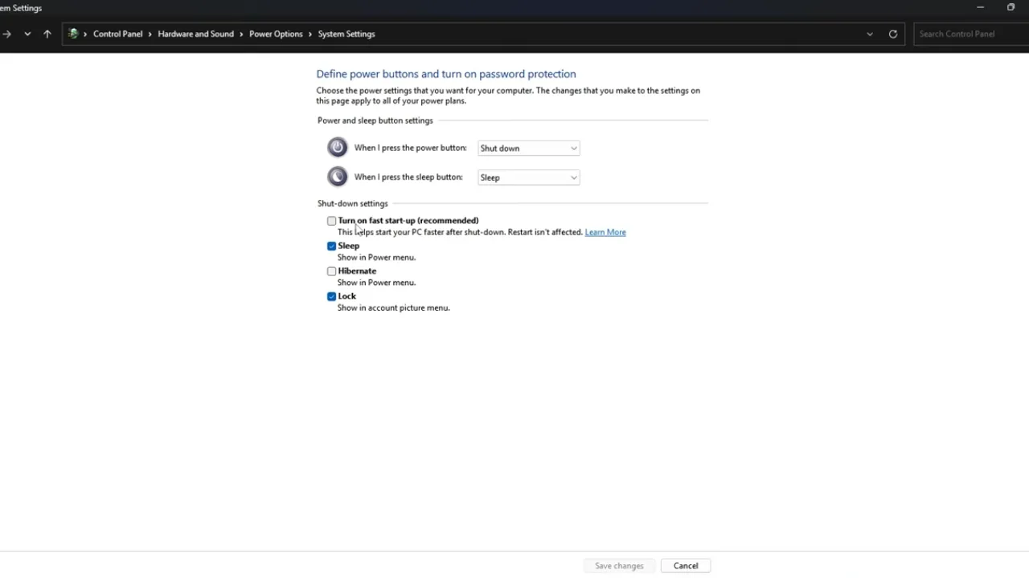Image resolution: width=1029 pixels, height=578 pixels.
Task: Uncheck the Sleep power menu option
Action: click(331, 246)
